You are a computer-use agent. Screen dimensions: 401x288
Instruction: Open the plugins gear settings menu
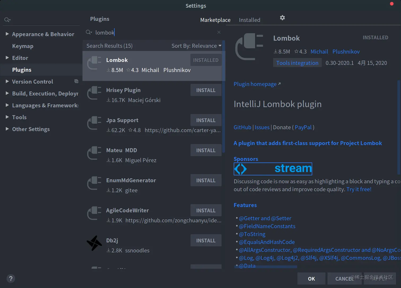282,18
